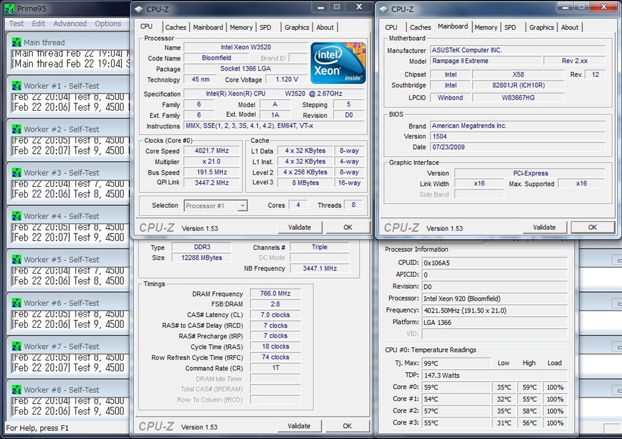The width and height of the screenshot is (622, 439).
Task: Click the manufacturer field ASUSTeK Computer INC.
Action: (x=518, y=50)
